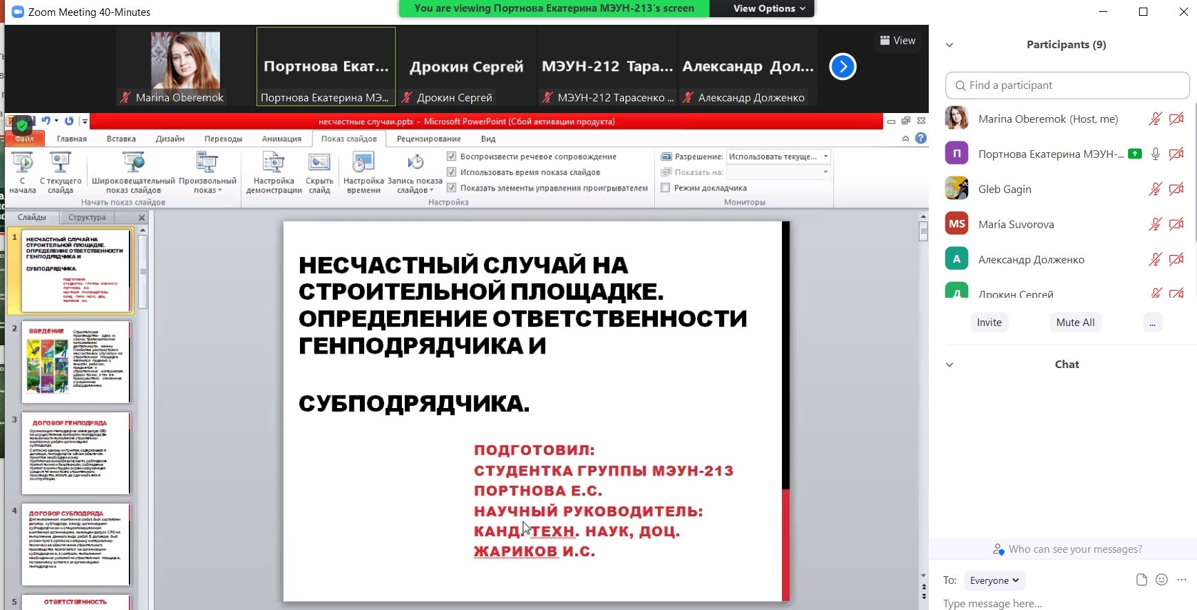Click Александр Долженко muted microphone icon
The image size is (1197, 610).
[x=1155, y=259]
